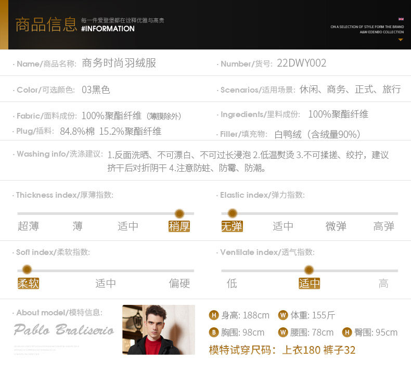Click the model photo thumbnail

tap(159, 330)
